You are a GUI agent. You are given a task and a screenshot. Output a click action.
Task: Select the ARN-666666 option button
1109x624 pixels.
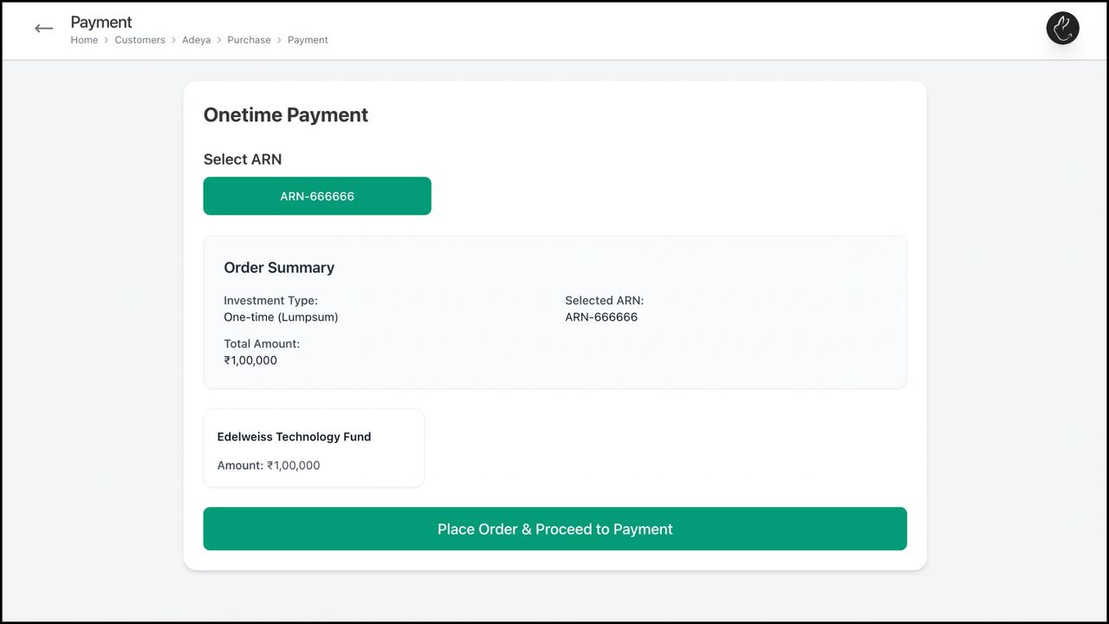pyautogui.click(x=317, y=196)
